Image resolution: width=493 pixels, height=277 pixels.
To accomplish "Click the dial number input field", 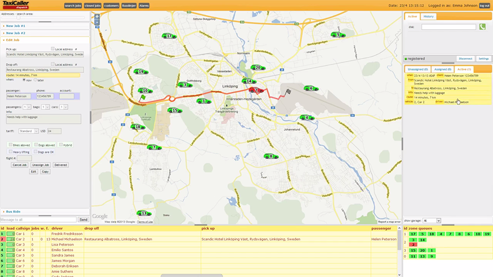I will tap(449, 27).
